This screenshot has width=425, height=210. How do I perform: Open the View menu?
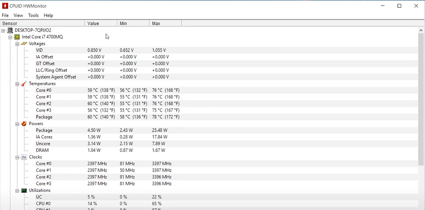18,16
